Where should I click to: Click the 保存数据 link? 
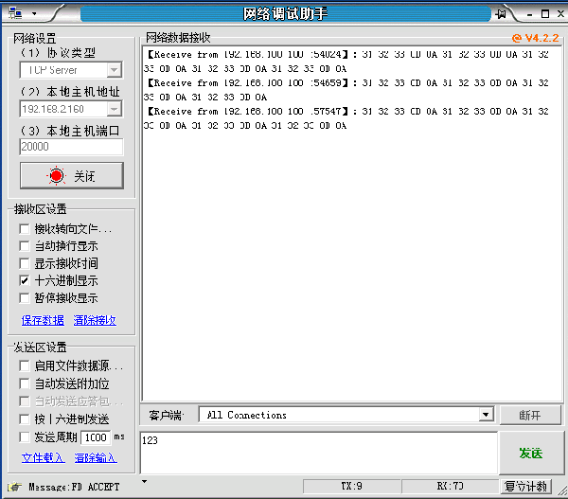[43, 321]
